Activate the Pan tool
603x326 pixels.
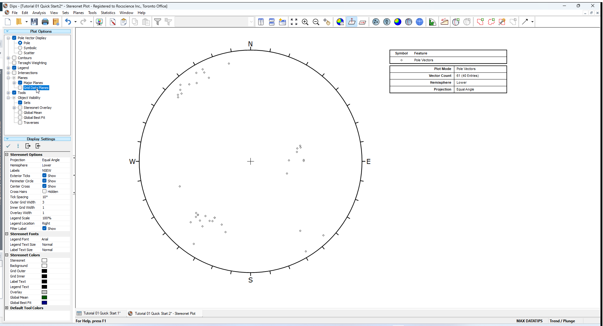point(327,22)
